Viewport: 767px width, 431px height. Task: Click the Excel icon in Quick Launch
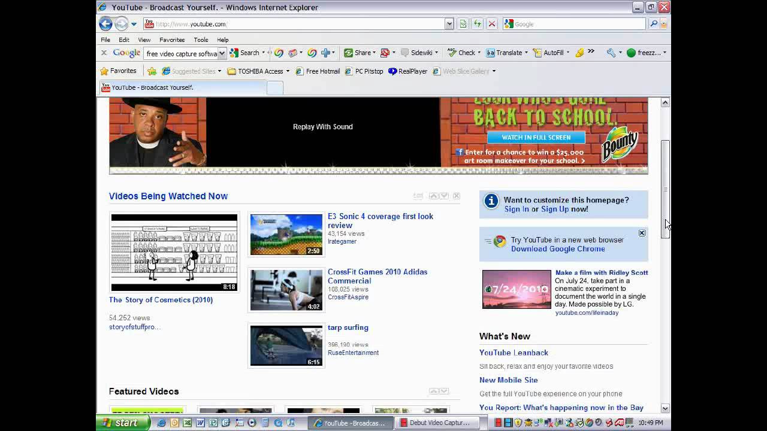pos(187,423)
